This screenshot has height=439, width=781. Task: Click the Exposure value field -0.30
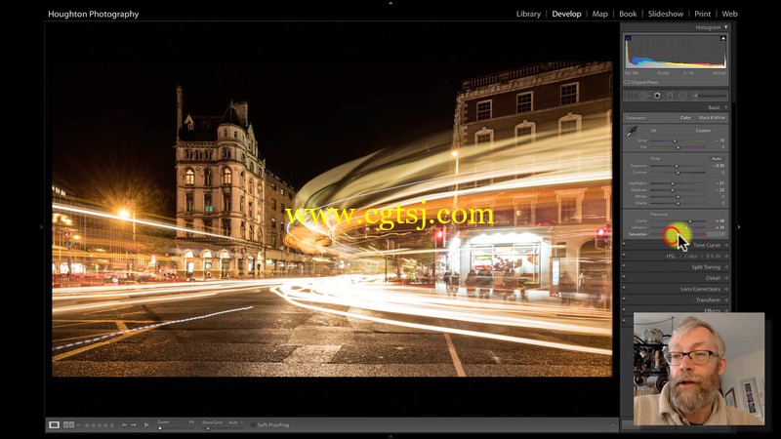[x=719, y=166]
